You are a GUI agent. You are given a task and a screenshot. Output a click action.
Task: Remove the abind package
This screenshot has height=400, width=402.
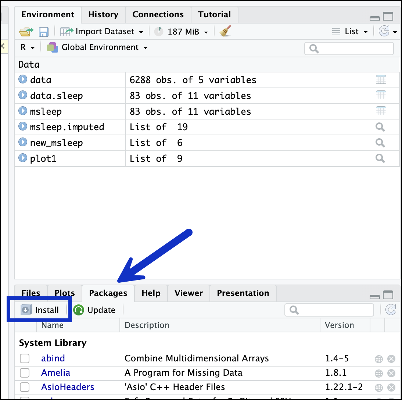[391, 359]
